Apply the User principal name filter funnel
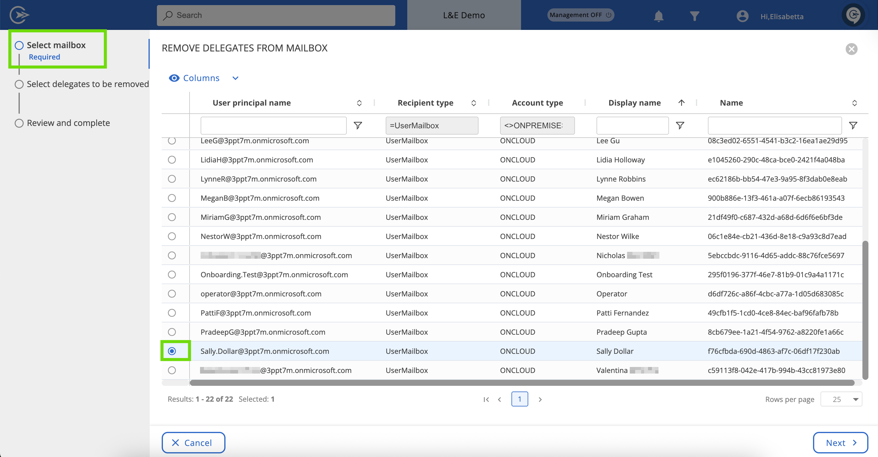 click(358, 125)
